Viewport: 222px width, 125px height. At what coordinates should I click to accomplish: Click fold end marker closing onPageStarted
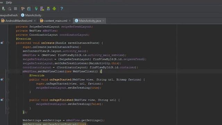coord(8,92)
